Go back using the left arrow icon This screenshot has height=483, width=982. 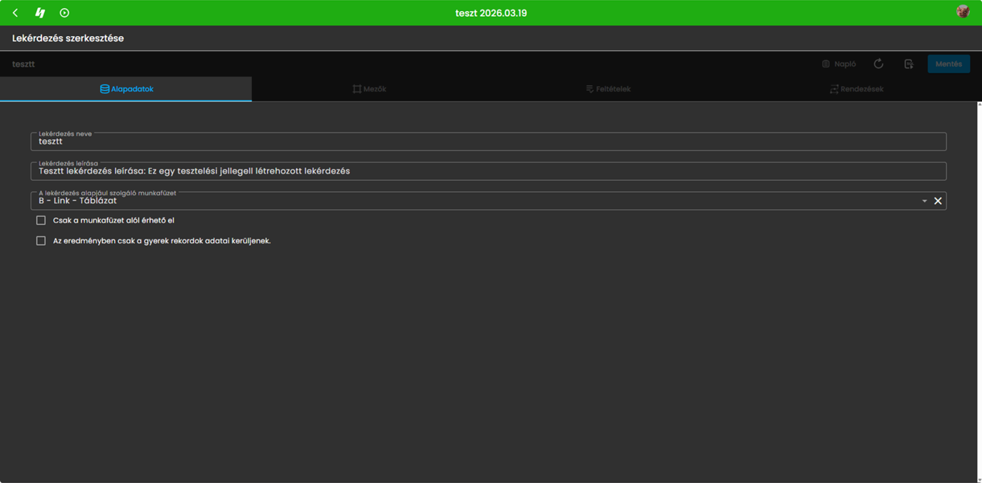coord(15,13)
